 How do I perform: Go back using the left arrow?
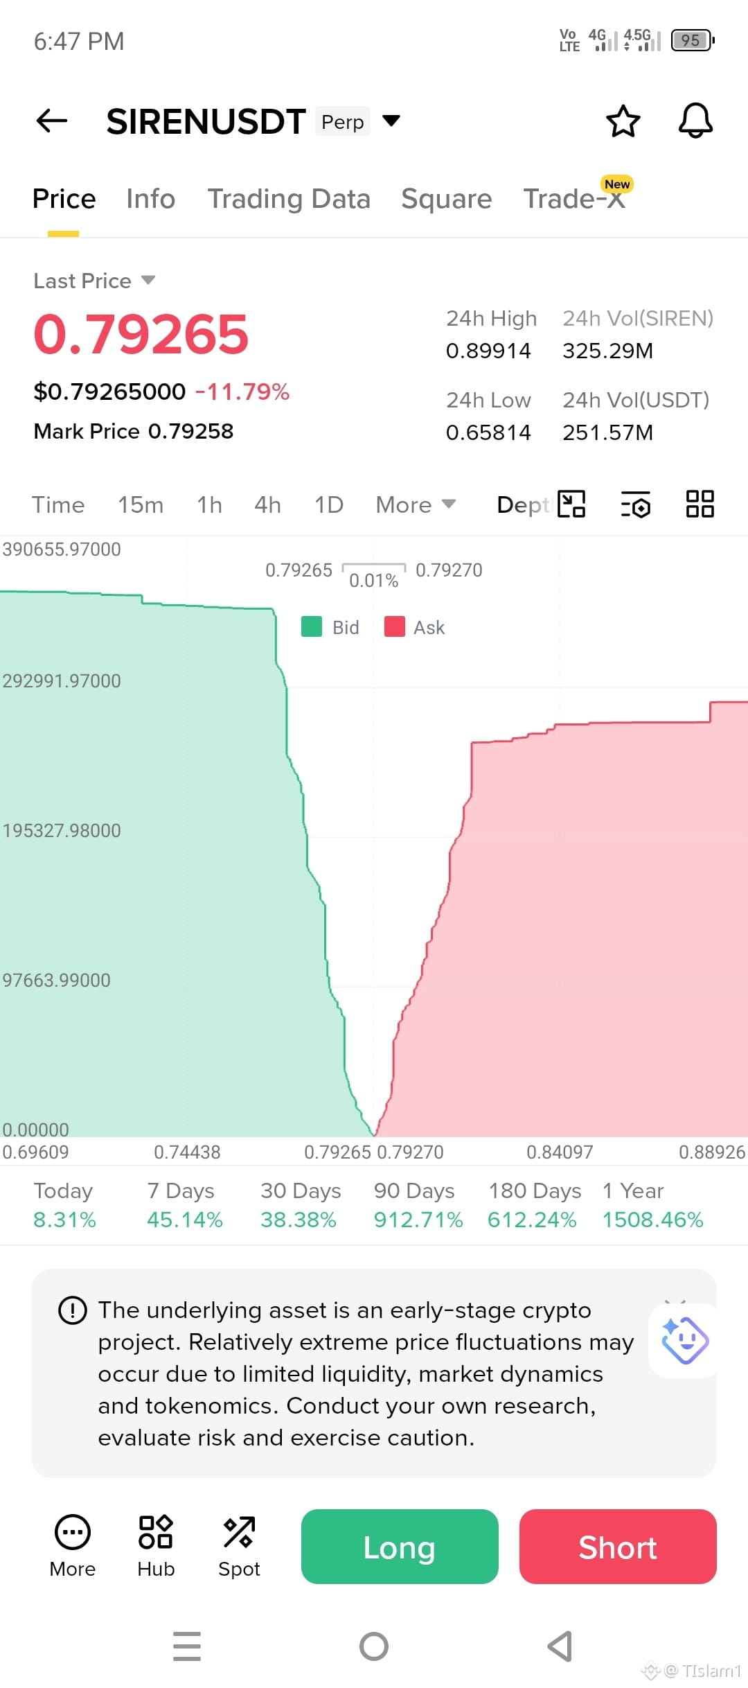[x=52, y=121]
